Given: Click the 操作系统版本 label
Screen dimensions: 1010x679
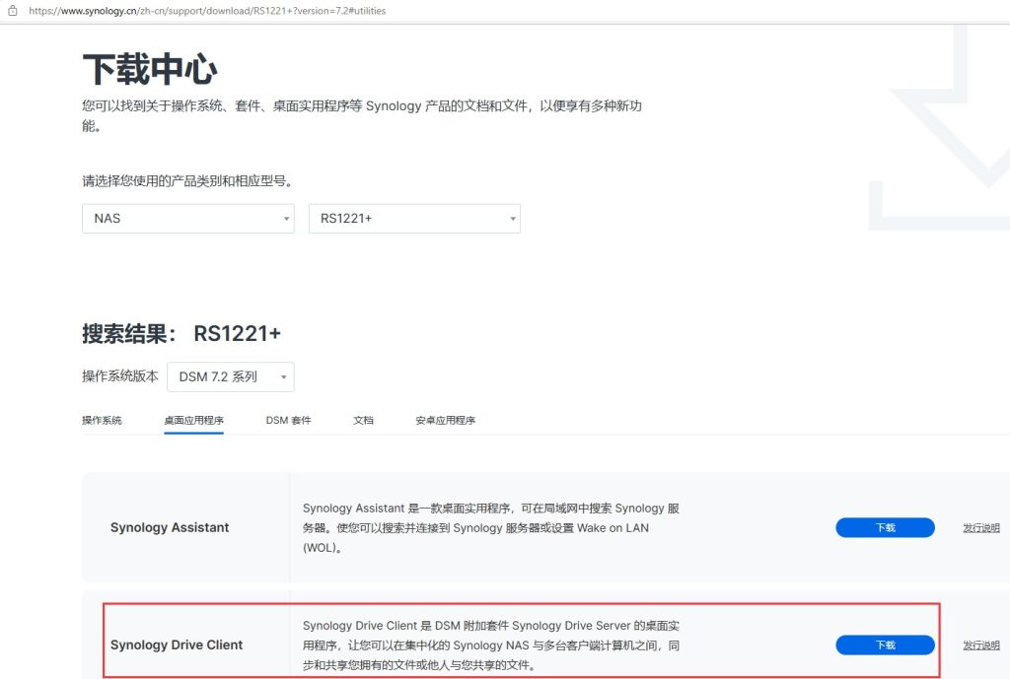Looking at the screenshot, I should (x=119, y=376).
